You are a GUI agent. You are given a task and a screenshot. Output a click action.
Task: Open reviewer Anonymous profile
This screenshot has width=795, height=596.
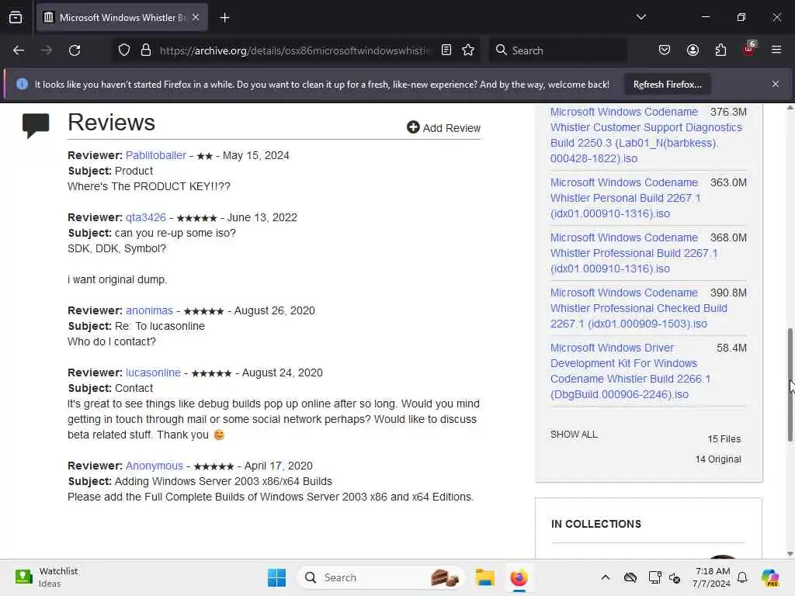coord(154,466)
